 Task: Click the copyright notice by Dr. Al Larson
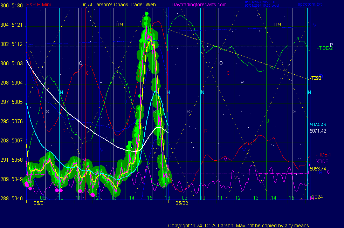[x=239, y=225]
